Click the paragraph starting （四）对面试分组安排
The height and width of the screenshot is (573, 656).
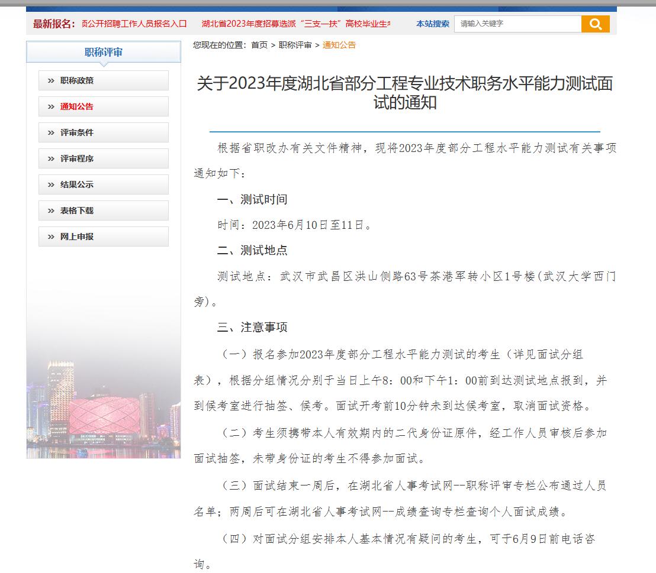[x=394, y=551]
